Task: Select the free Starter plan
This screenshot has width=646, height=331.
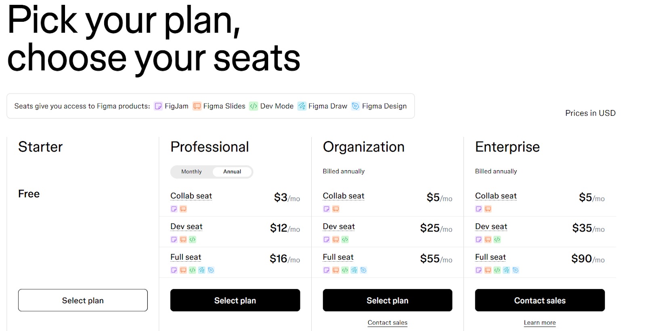Action: [x=83, y=300]
